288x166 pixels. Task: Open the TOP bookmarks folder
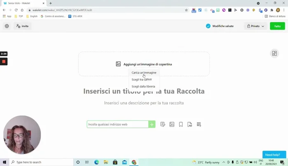pyautogui.click(x=19, y=16)
